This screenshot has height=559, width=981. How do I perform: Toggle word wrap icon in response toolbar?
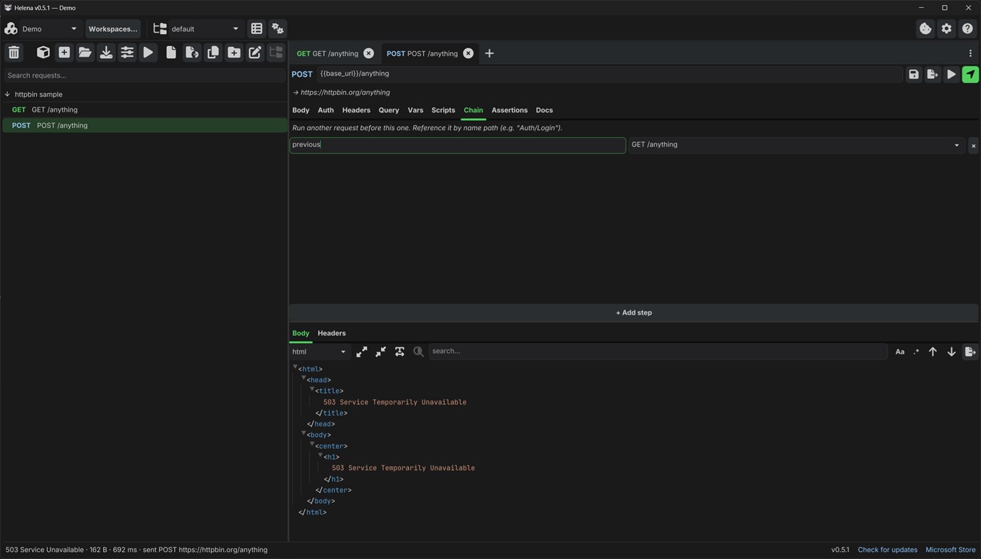(x=400, y=352)
